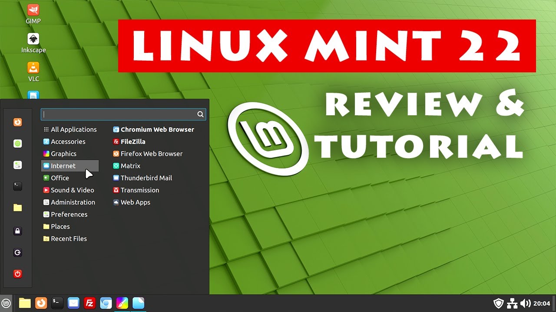Open Thunderbird mail from the taskbar
Viewport: 556px width, 312px height.
[73, 303]
